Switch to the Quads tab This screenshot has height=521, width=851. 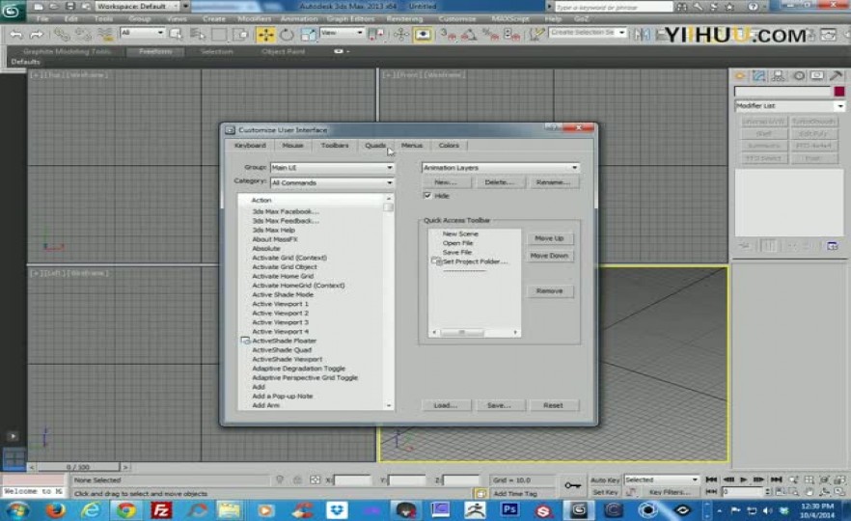point(375,146)
